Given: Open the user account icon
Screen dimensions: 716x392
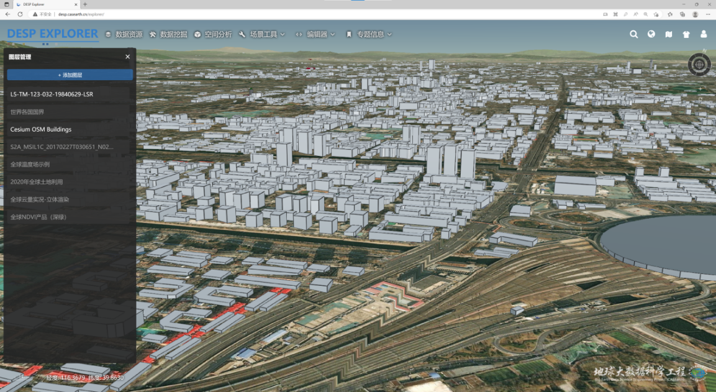Looking at the screenshot, I should click(704, 35).
